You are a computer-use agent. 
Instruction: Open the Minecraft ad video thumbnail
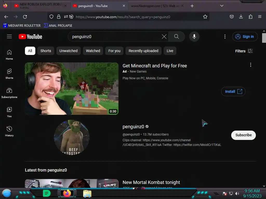point(72,89)
